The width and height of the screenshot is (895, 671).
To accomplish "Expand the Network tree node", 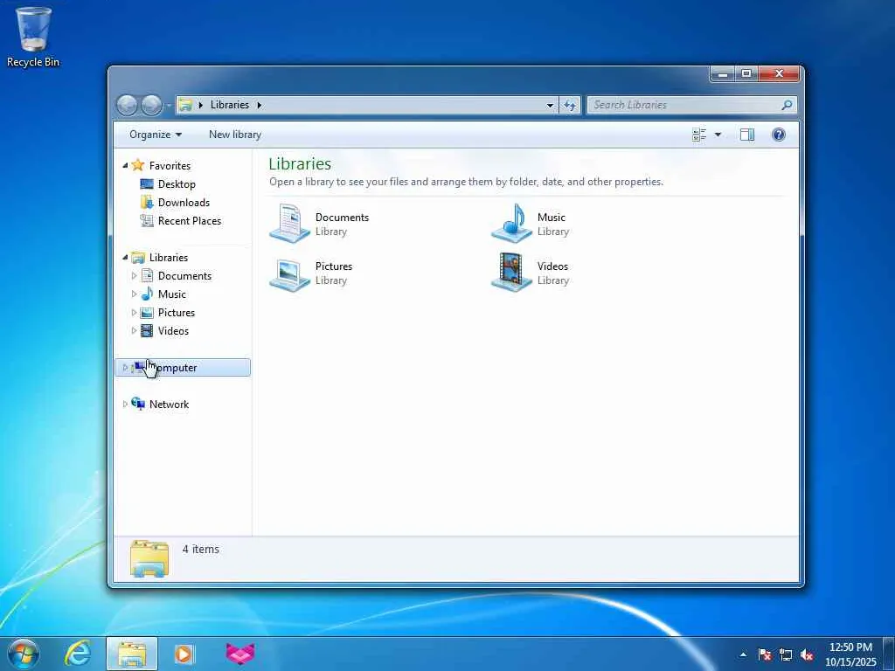I will click(125, 404).
